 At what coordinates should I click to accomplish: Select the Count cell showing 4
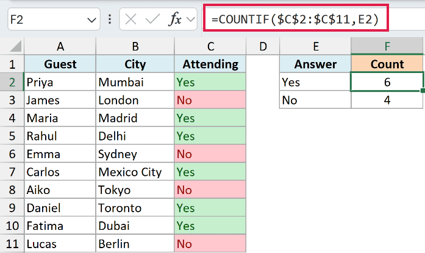(387, 100)
